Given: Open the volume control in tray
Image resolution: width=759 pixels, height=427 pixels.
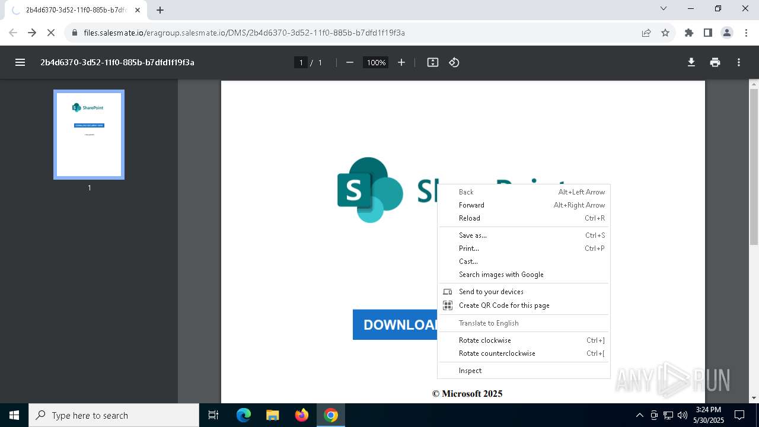Looking at the screenshot, I should [x=683, y=415].
